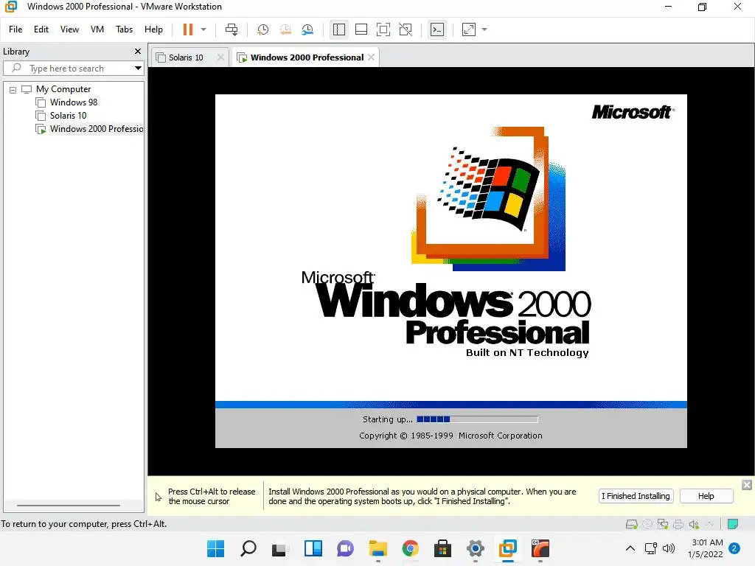The image size is (755, 566).
Task: Click the network adapter status icon
Action: point(663,524)
